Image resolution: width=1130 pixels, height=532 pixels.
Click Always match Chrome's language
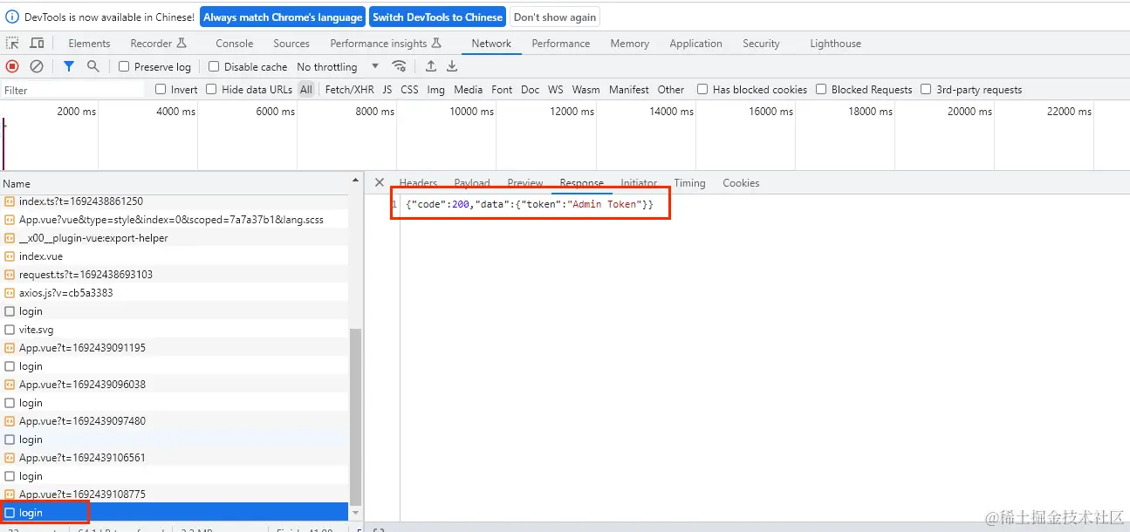pyautogui.click(x=283, y=17)
